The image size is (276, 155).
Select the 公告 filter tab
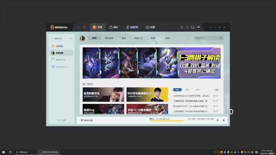tap(197, 90)
